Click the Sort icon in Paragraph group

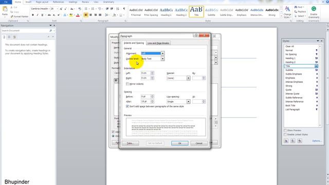[x=118, y=9]
